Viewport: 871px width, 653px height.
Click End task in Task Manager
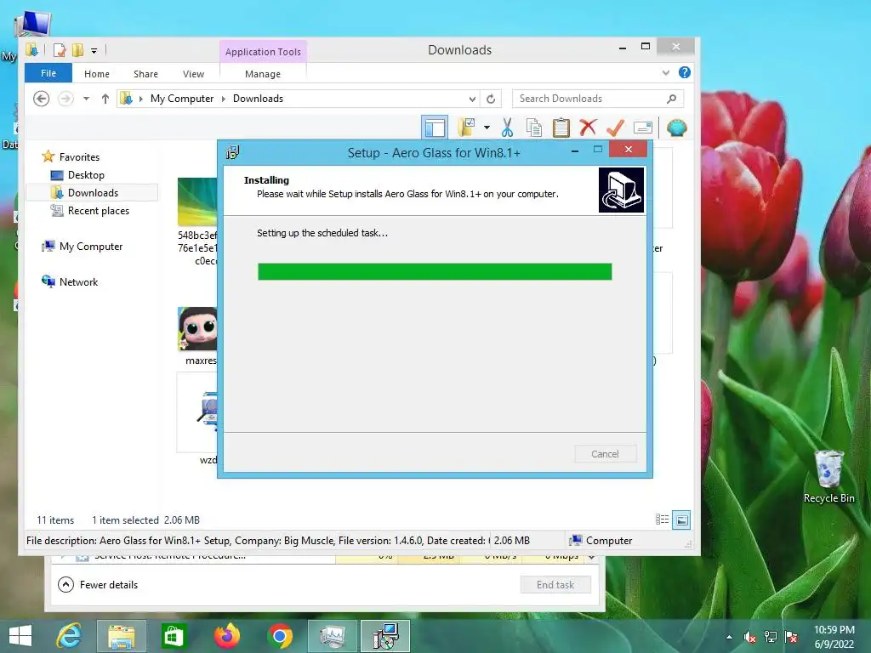click(x=555, y=585)
